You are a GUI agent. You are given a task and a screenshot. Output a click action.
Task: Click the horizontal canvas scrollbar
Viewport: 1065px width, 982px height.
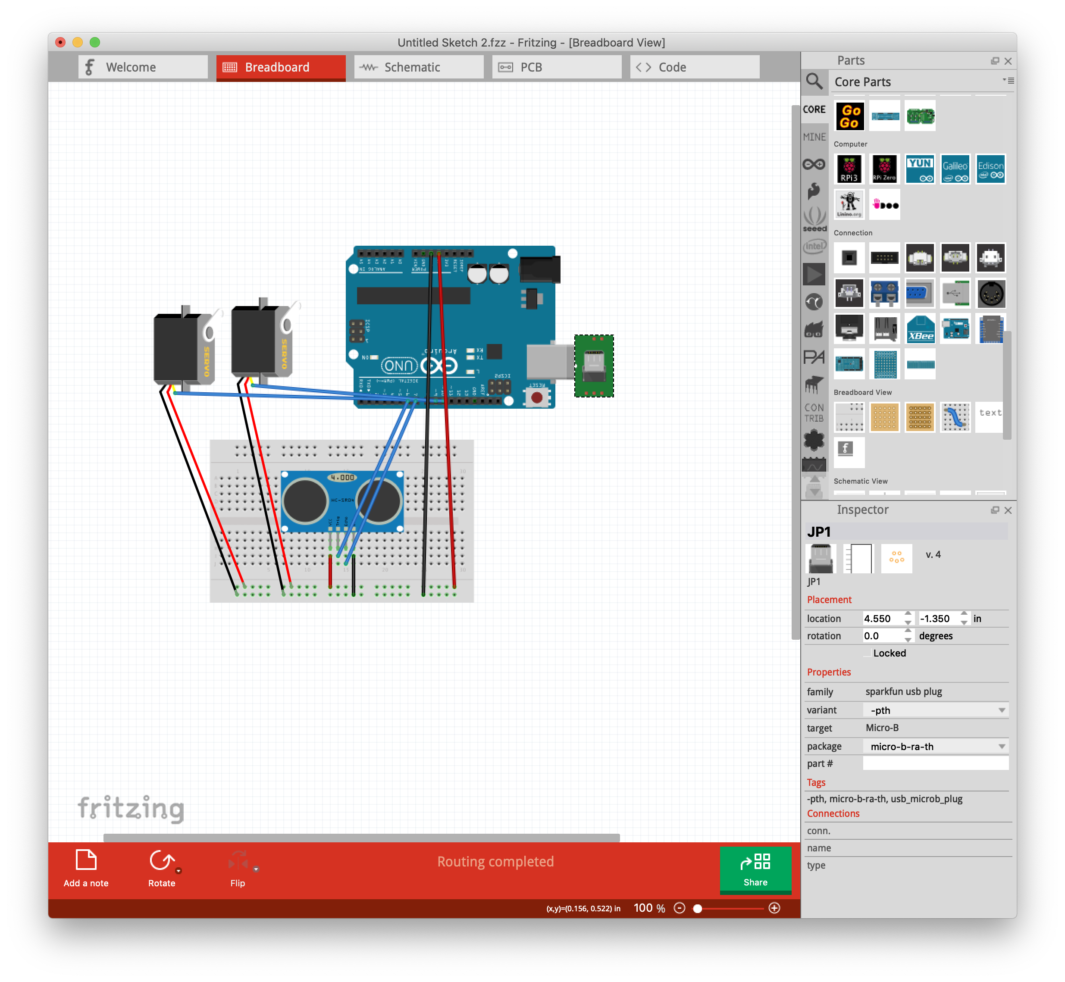[361, 838]
